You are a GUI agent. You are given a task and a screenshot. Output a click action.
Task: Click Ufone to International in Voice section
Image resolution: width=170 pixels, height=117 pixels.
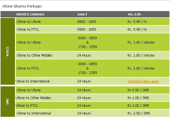pyautogui.click(x=33, y=81)
